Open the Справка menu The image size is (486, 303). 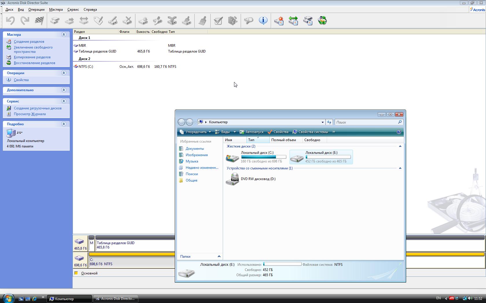tap(90, 10)
